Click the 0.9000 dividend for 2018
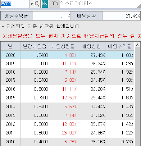This screenshot has width=141, height=146. 35,72
